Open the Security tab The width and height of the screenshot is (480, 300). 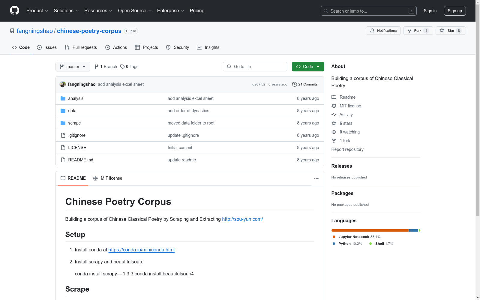click(x=178, y=47)
